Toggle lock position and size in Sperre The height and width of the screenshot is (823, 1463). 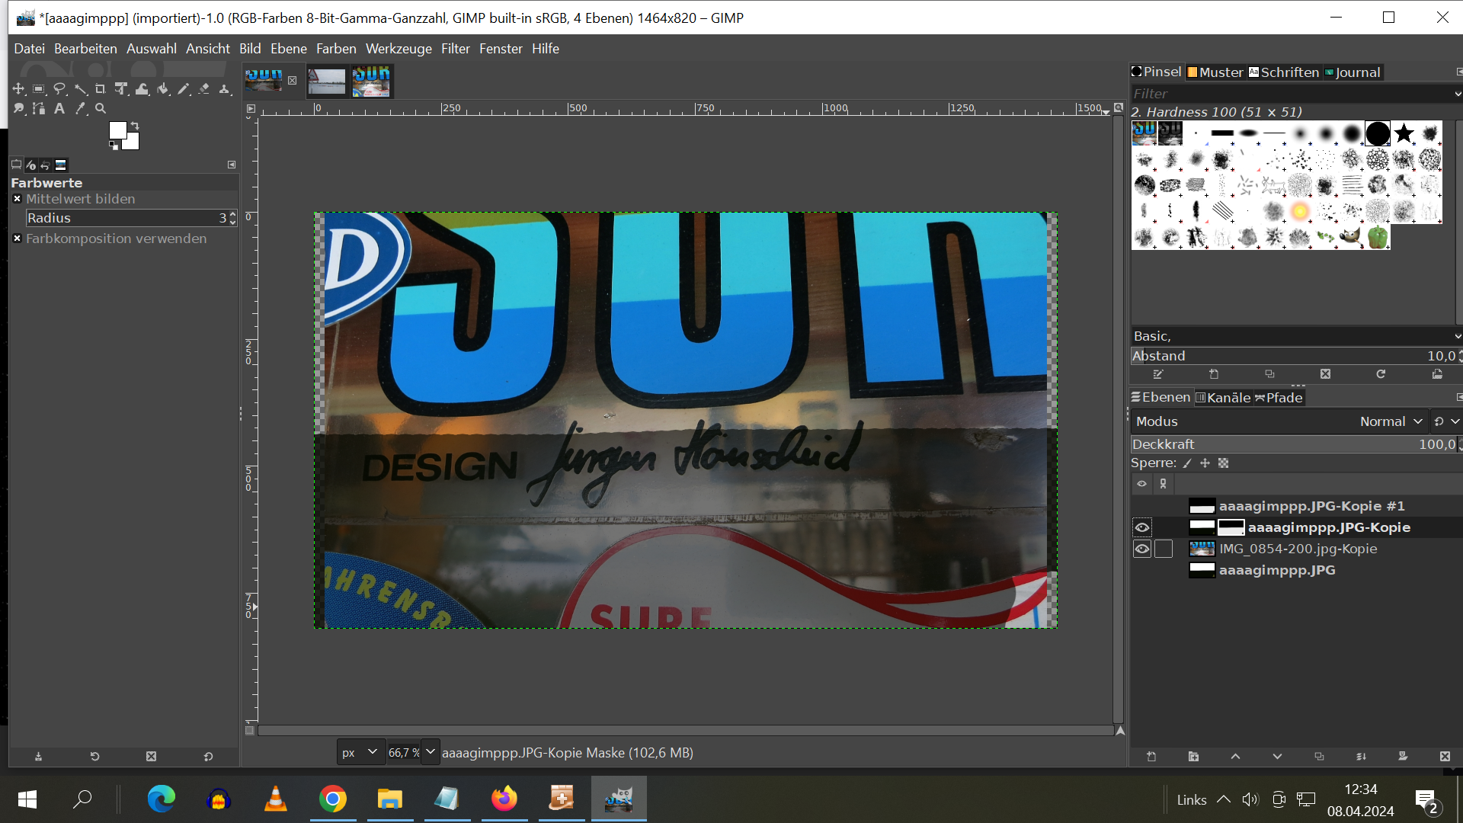1205,463
